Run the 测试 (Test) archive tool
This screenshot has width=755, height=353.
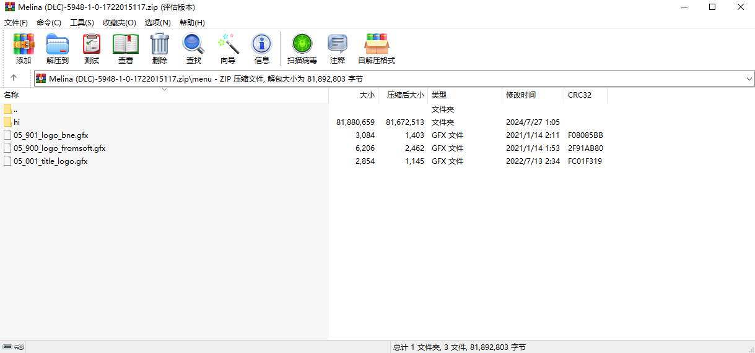(92, 49)
